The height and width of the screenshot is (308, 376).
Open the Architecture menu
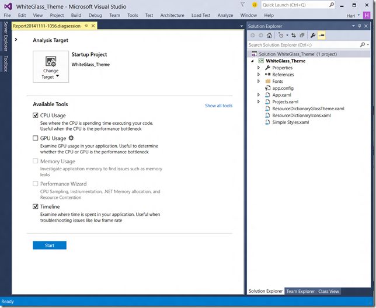[x=172, y=15]
